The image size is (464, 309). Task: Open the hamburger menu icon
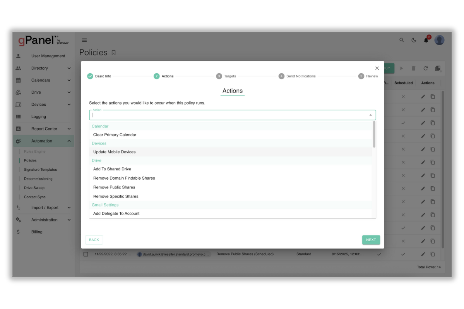coord(84,40)
